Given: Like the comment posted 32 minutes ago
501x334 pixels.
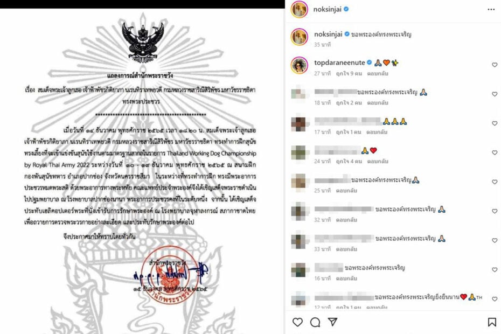Looking at the screenshot, I should (x=495, y=211).
